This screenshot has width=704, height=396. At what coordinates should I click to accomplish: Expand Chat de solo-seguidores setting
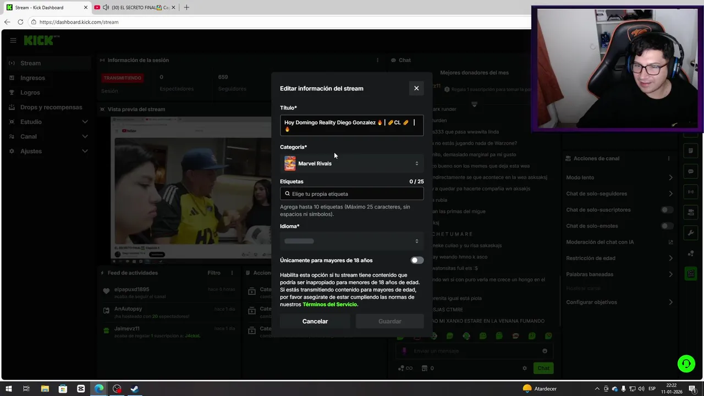tap(619, 194)
